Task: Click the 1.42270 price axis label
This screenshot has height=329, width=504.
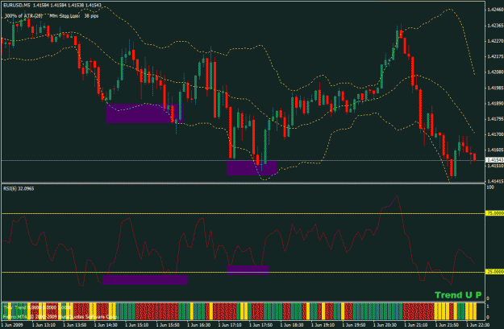Action: click(495, 41)
